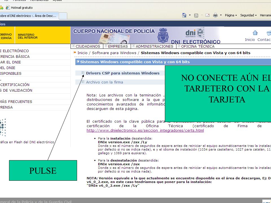Click the ERENCIA BÁSICA sidebar item

15,57
